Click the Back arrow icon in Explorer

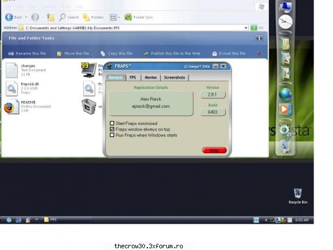(x=9, y=17)
